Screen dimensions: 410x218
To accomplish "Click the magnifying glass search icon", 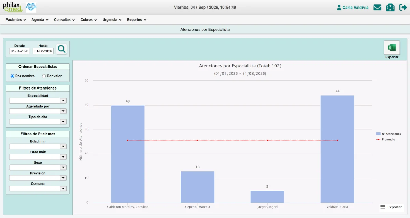I will 61,49.
